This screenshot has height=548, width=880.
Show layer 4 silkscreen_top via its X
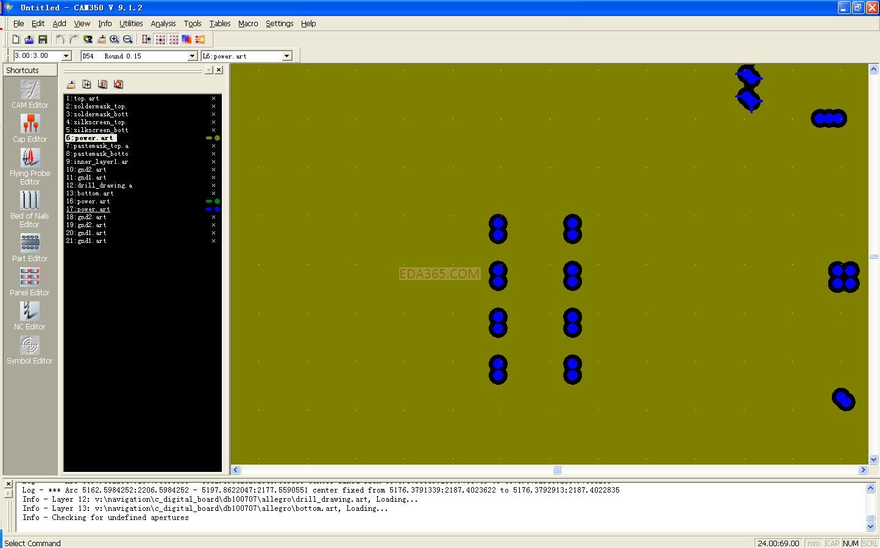tap(213, 122)
